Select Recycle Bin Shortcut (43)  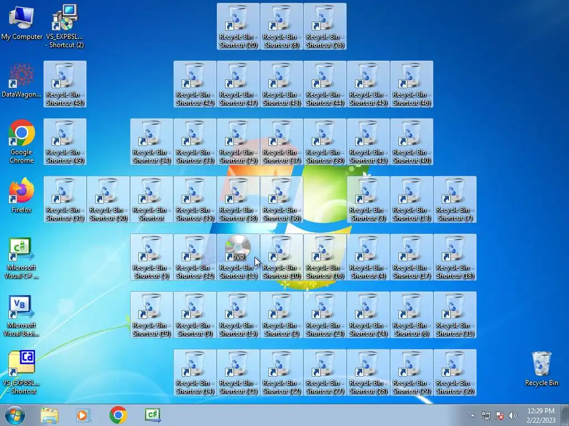(x=282, y=84)
